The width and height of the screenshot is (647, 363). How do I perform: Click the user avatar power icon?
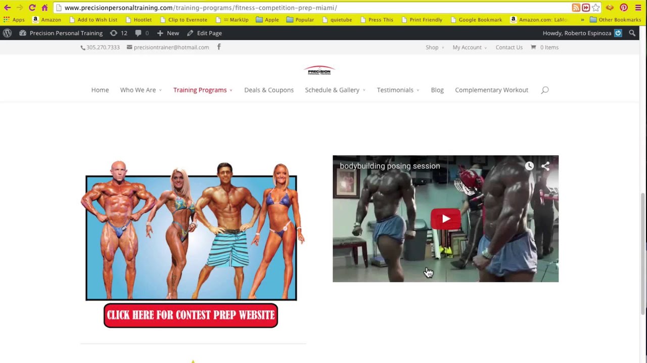point(618,33)
